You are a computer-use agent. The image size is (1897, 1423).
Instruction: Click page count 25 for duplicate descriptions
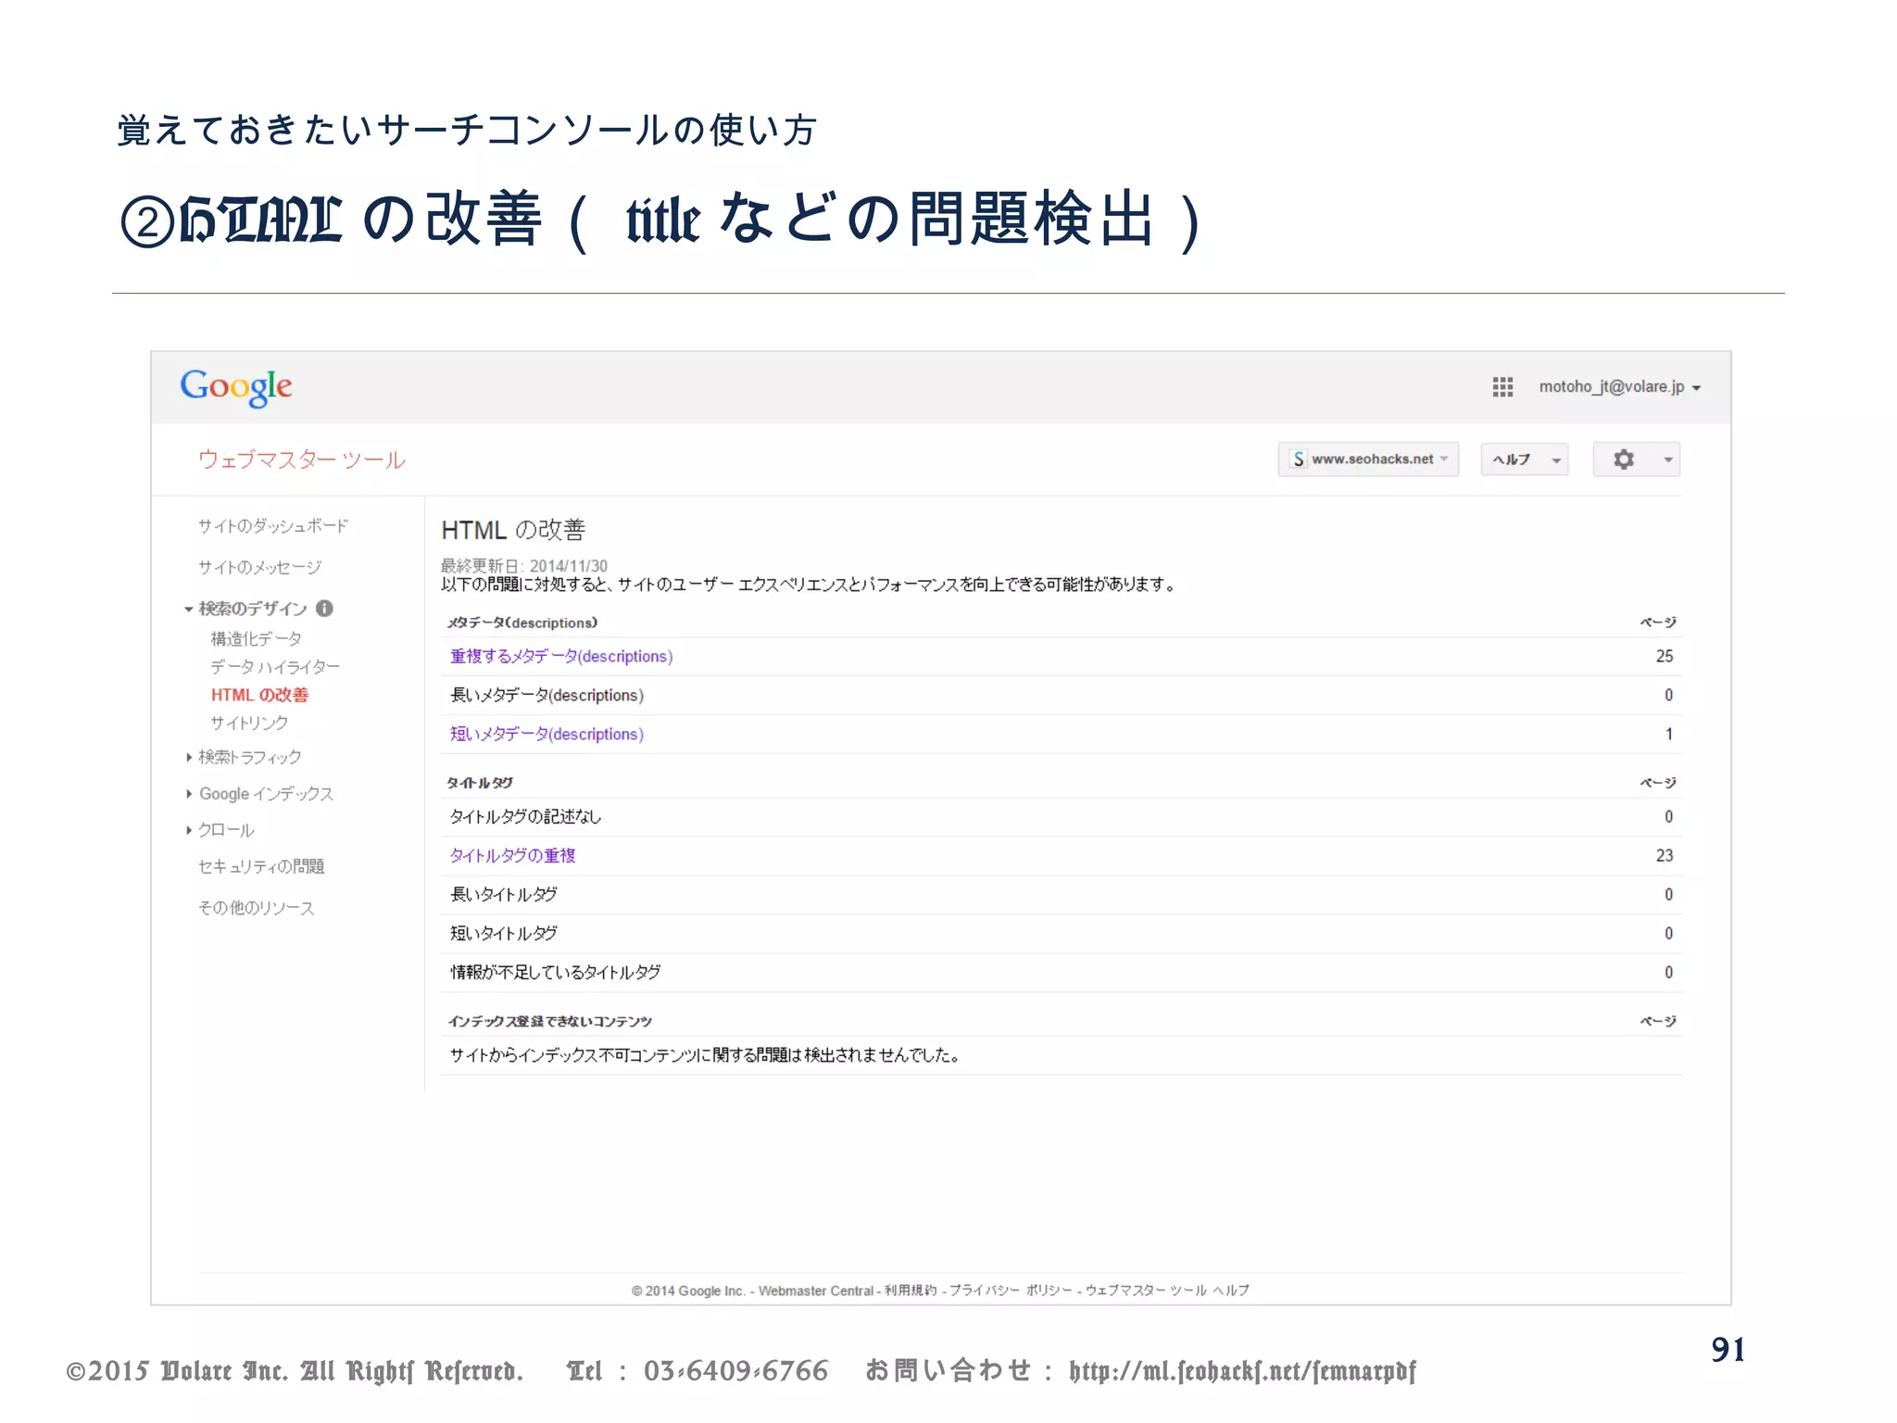[x=1665, y=656]
